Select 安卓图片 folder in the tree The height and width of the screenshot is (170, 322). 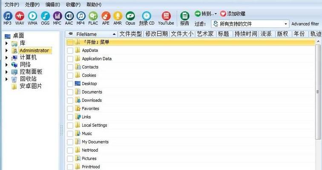click(31, 86)
